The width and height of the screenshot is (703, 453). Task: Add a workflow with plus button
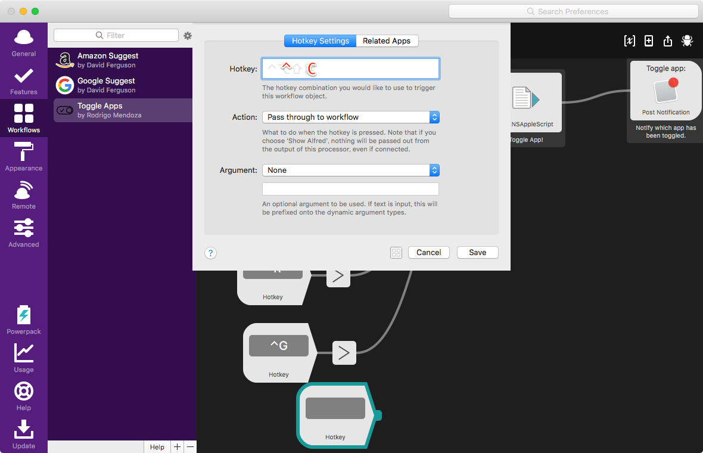177,446
